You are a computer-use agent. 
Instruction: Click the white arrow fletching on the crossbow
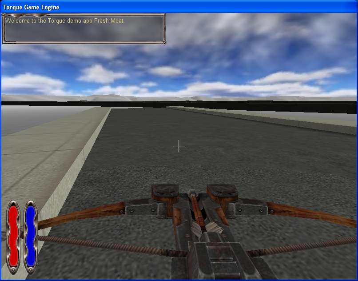click(x=208, y=228)
